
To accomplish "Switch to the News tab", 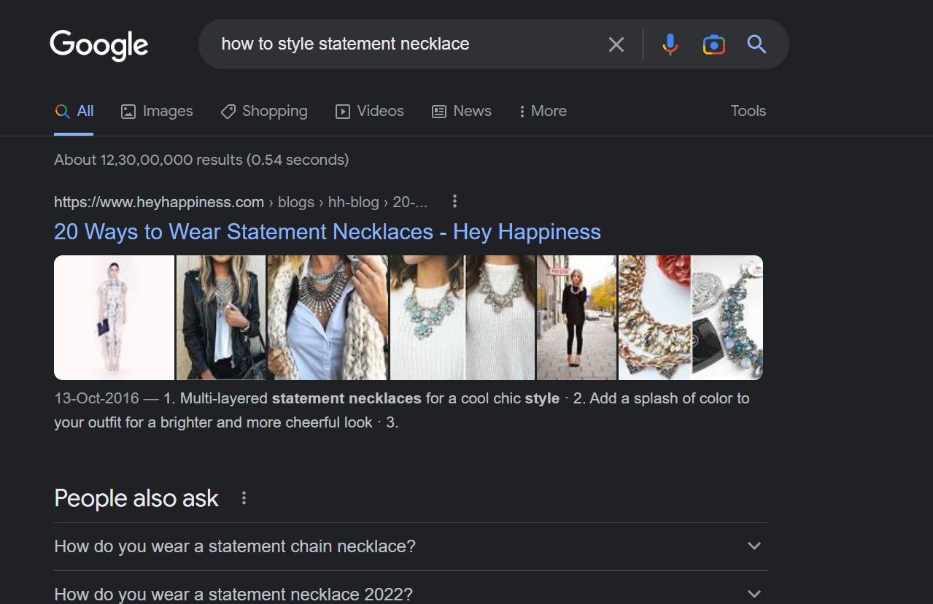I will coord(461,111).
